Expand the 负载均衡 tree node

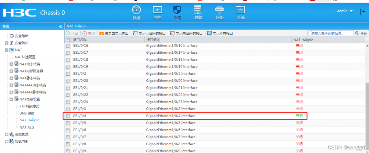[x=7, y=141]
